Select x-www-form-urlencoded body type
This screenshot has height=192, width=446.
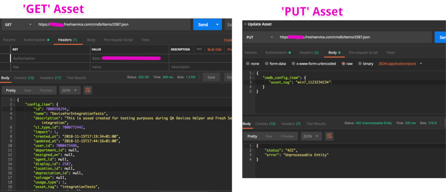coord(314,64)
